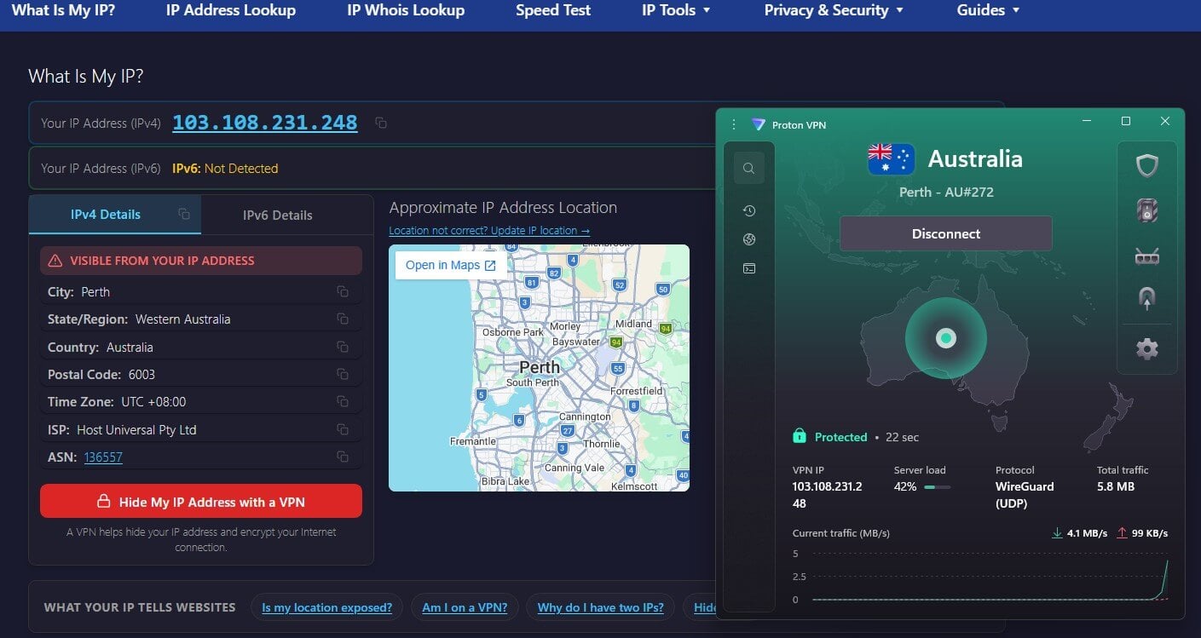Viewport: 1201px width, 638px height.
Task: Copy the IPv4 address with copy icon
Action: tap(381, 123)
